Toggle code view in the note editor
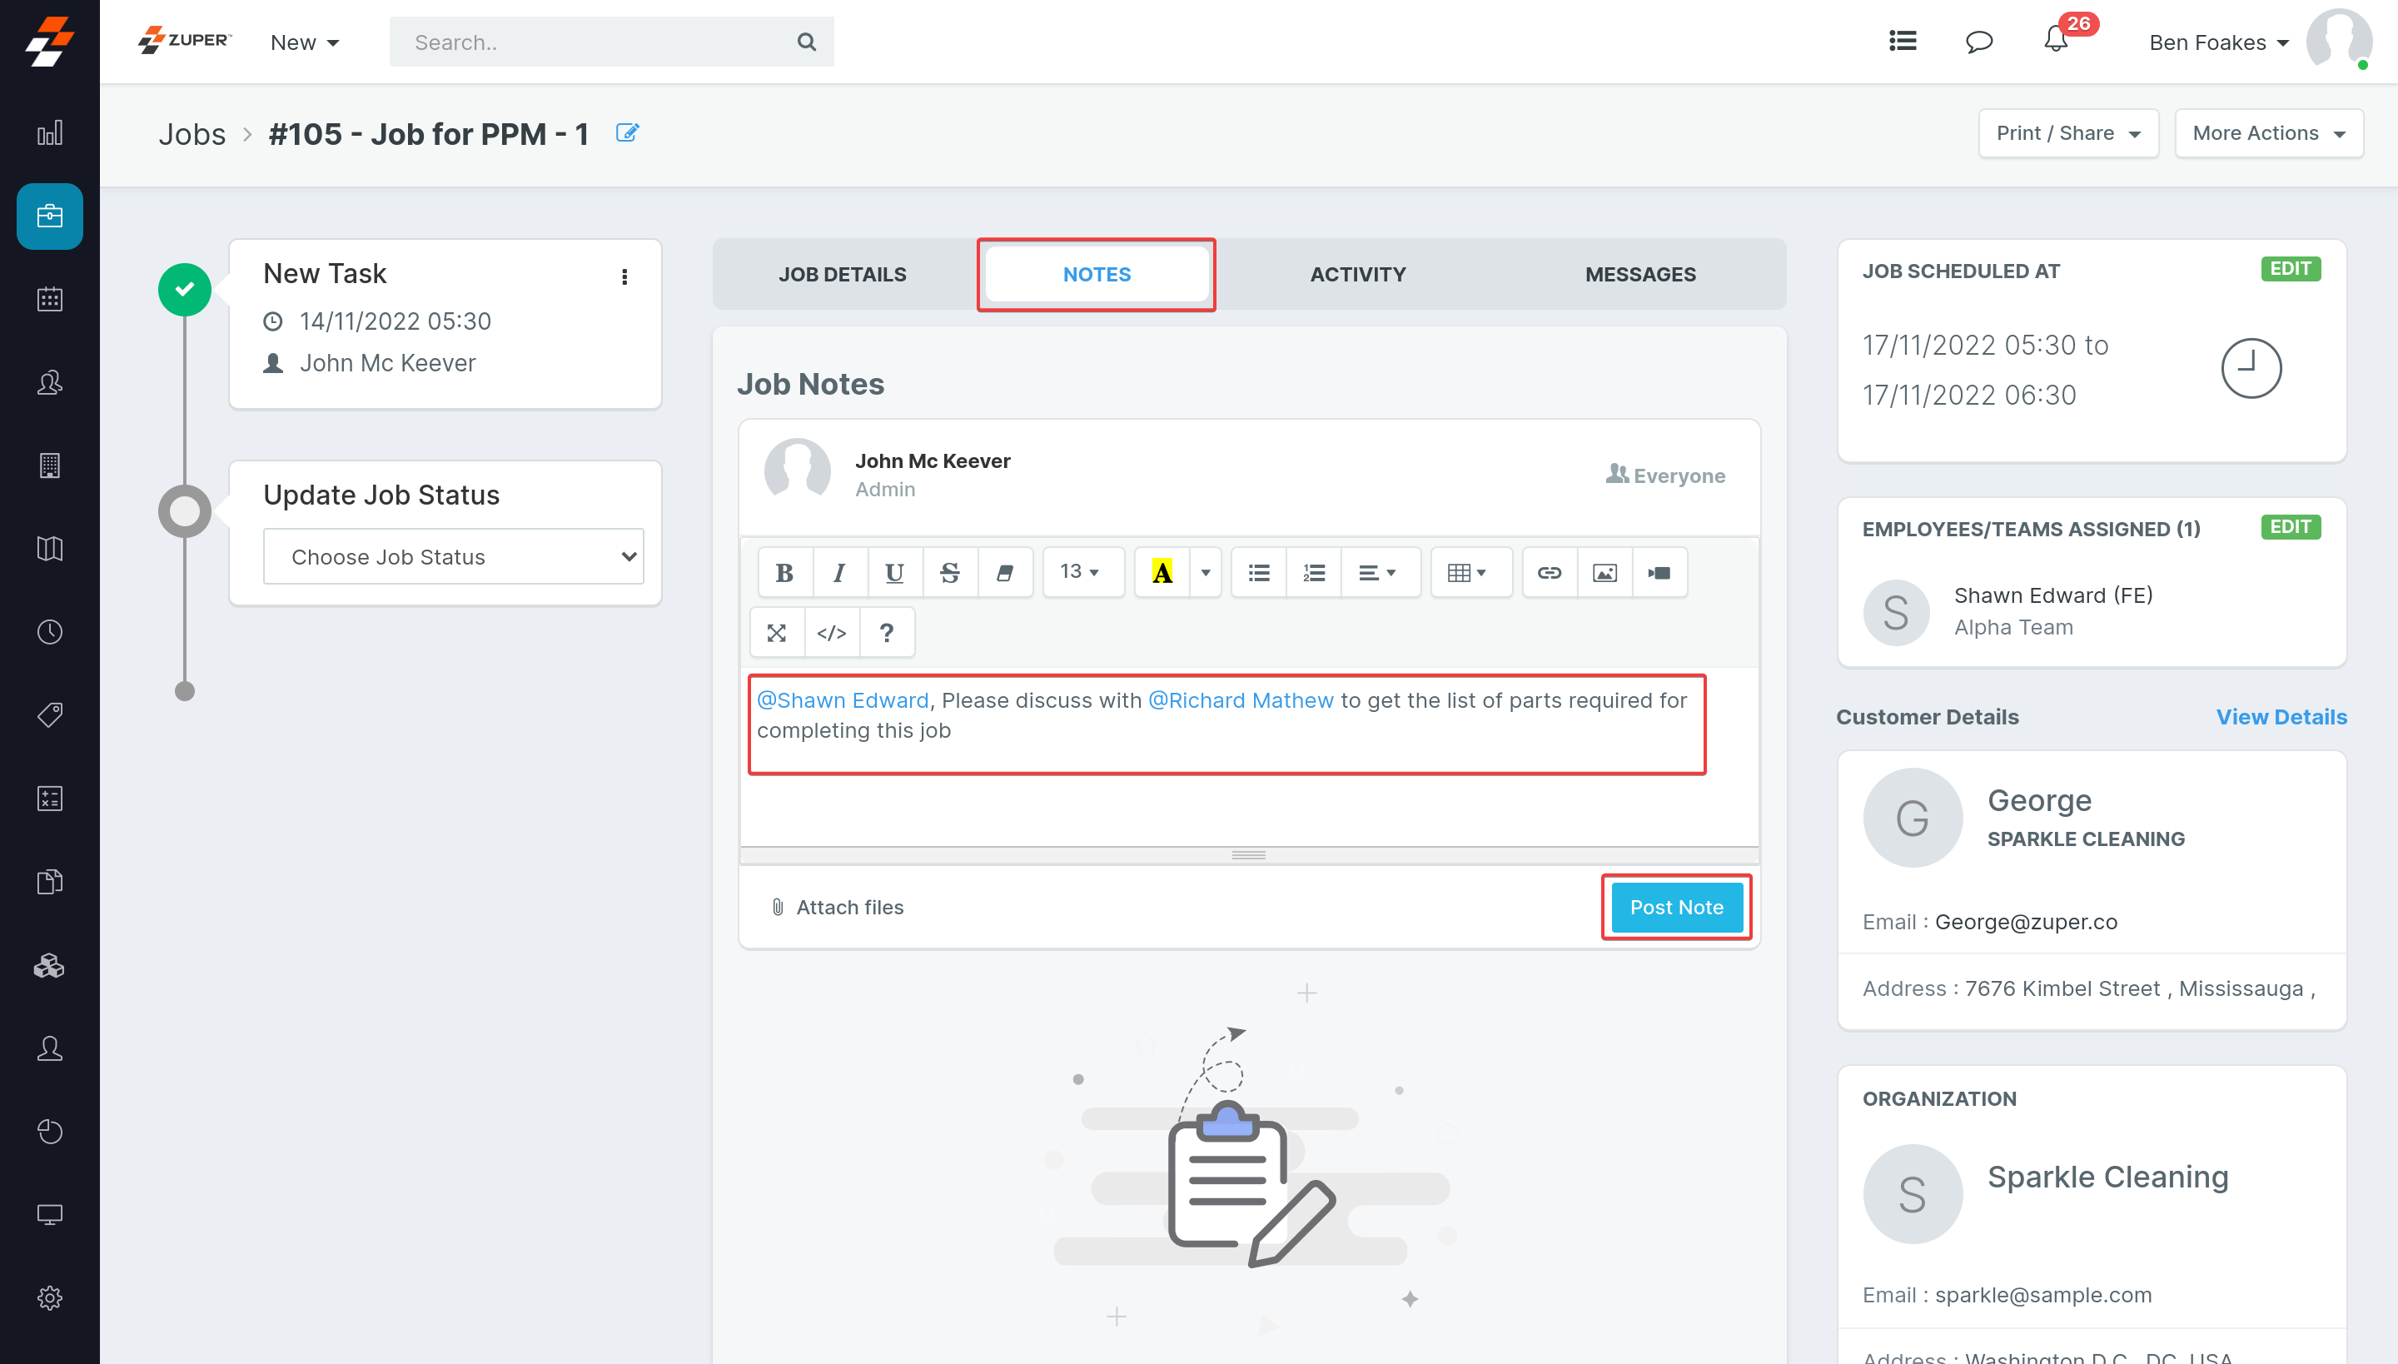Image resolution: width=2398 pixels, height=1364 pixels. click(x=831, y=633)
